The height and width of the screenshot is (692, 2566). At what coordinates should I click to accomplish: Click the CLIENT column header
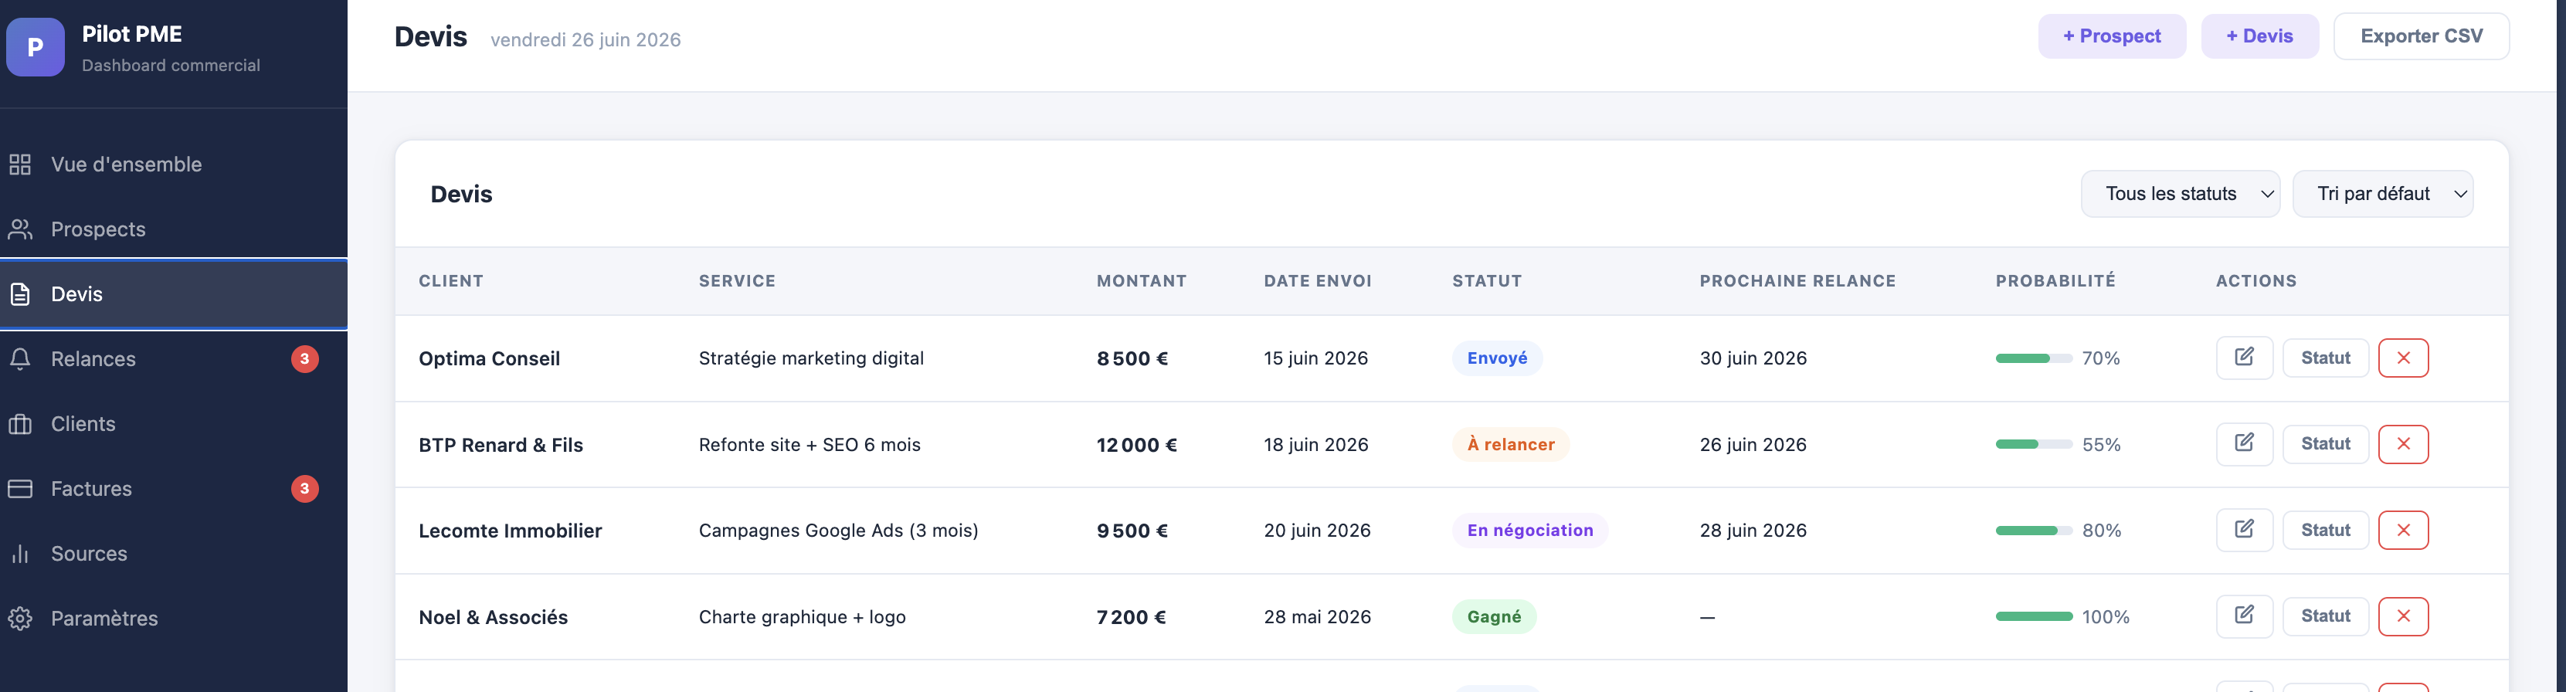tap(451, 281)
